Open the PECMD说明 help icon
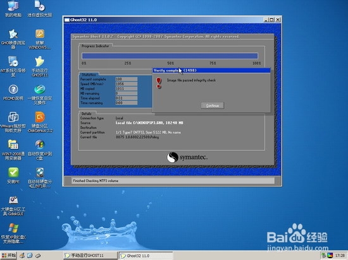This screenshot has height=260, width=348. tap(13, 93)
